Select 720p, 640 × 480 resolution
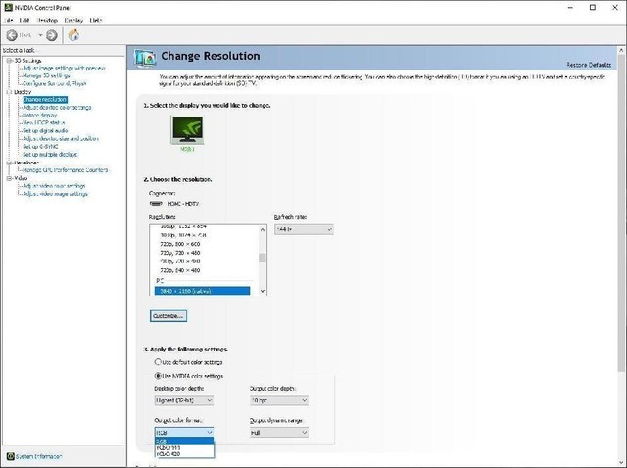The height and width of the screenshot is (468, 627). [180, 270]
